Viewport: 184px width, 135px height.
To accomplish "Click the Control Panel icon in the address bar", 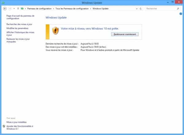I will (x=22, y=9).
